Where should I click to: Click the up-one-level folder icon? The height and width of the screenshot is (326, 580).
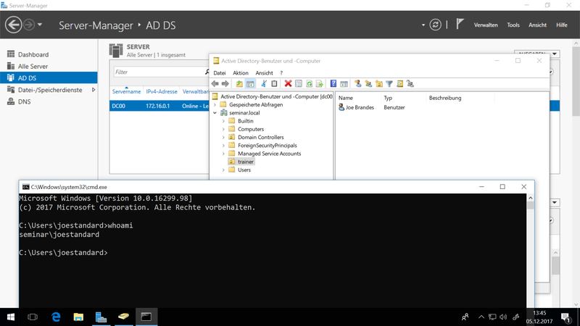[x=239, y=84]
